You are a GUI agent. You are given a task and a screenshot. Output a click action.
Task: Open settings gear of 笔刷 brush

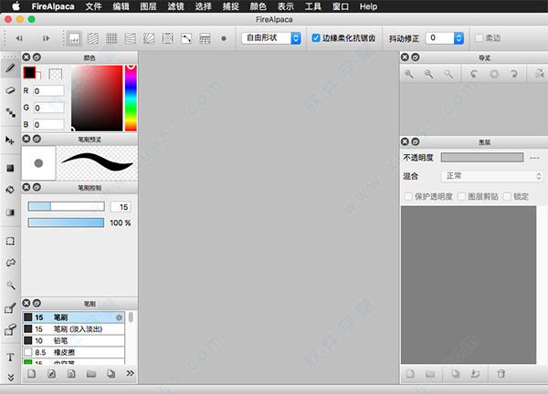(x=119, y=317)
